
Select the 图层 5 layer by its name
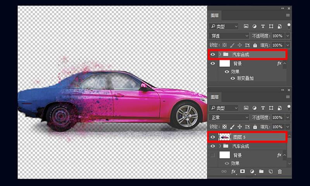pyautogui.click(x=239, y=137)
